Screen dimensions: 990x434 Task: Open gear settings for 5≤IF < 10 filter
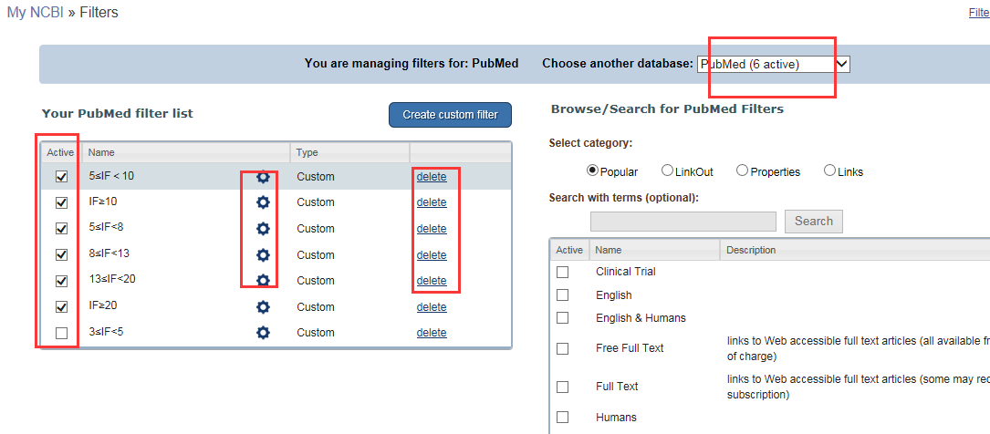pyautogui.click(x=263, y=177)
